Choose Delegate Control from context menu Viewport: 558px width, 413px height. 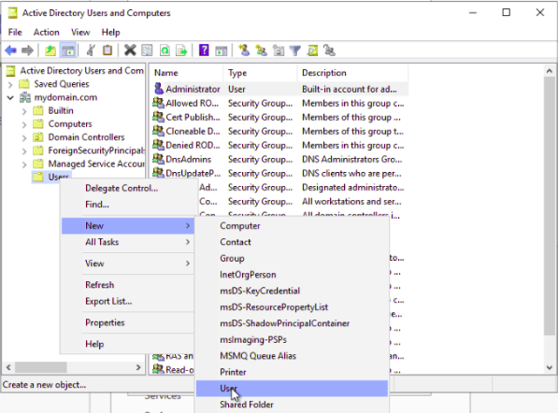click(128, 188)
